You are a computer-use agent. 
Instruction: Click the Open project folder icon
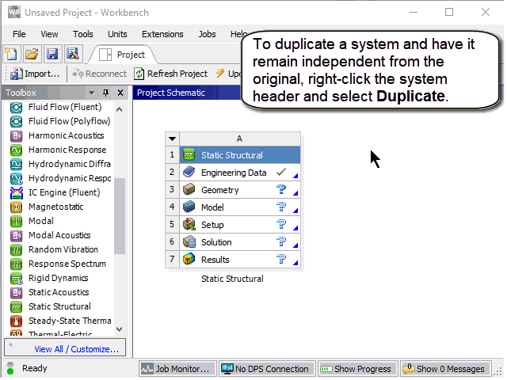pyautogui.click(x=32, y=54)
